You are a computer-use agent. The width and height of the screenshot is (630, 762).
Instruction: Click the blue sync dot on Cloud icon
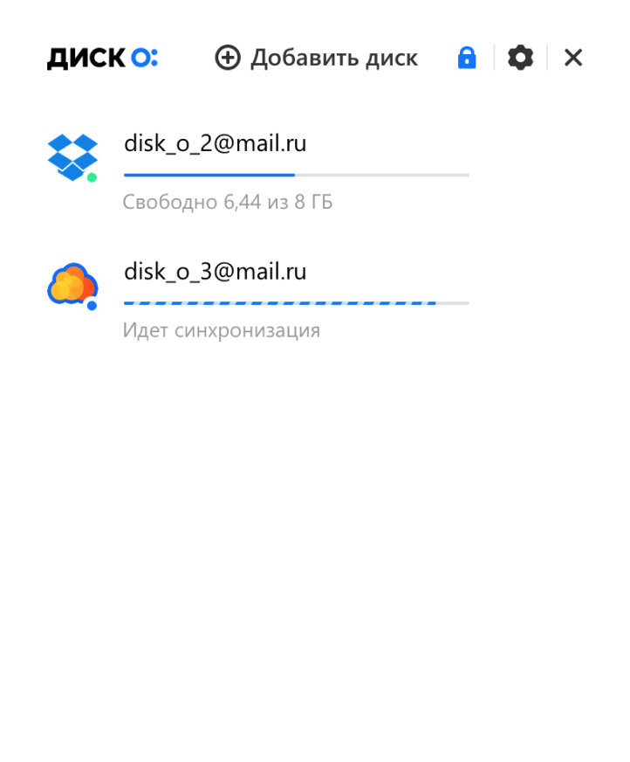[x=92, y=305]
